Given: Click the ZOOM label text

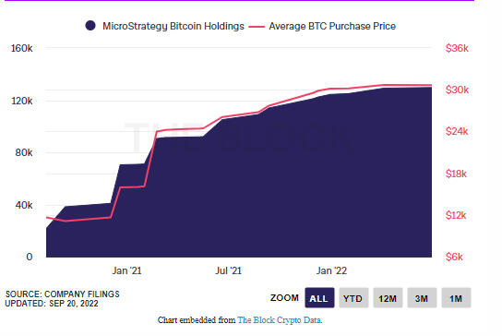Looking at the screenshot, I should [x=284, y=298].
